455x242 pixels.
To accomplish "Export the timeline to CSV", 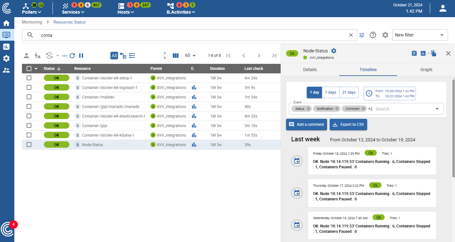I will (x=348, y=124).
